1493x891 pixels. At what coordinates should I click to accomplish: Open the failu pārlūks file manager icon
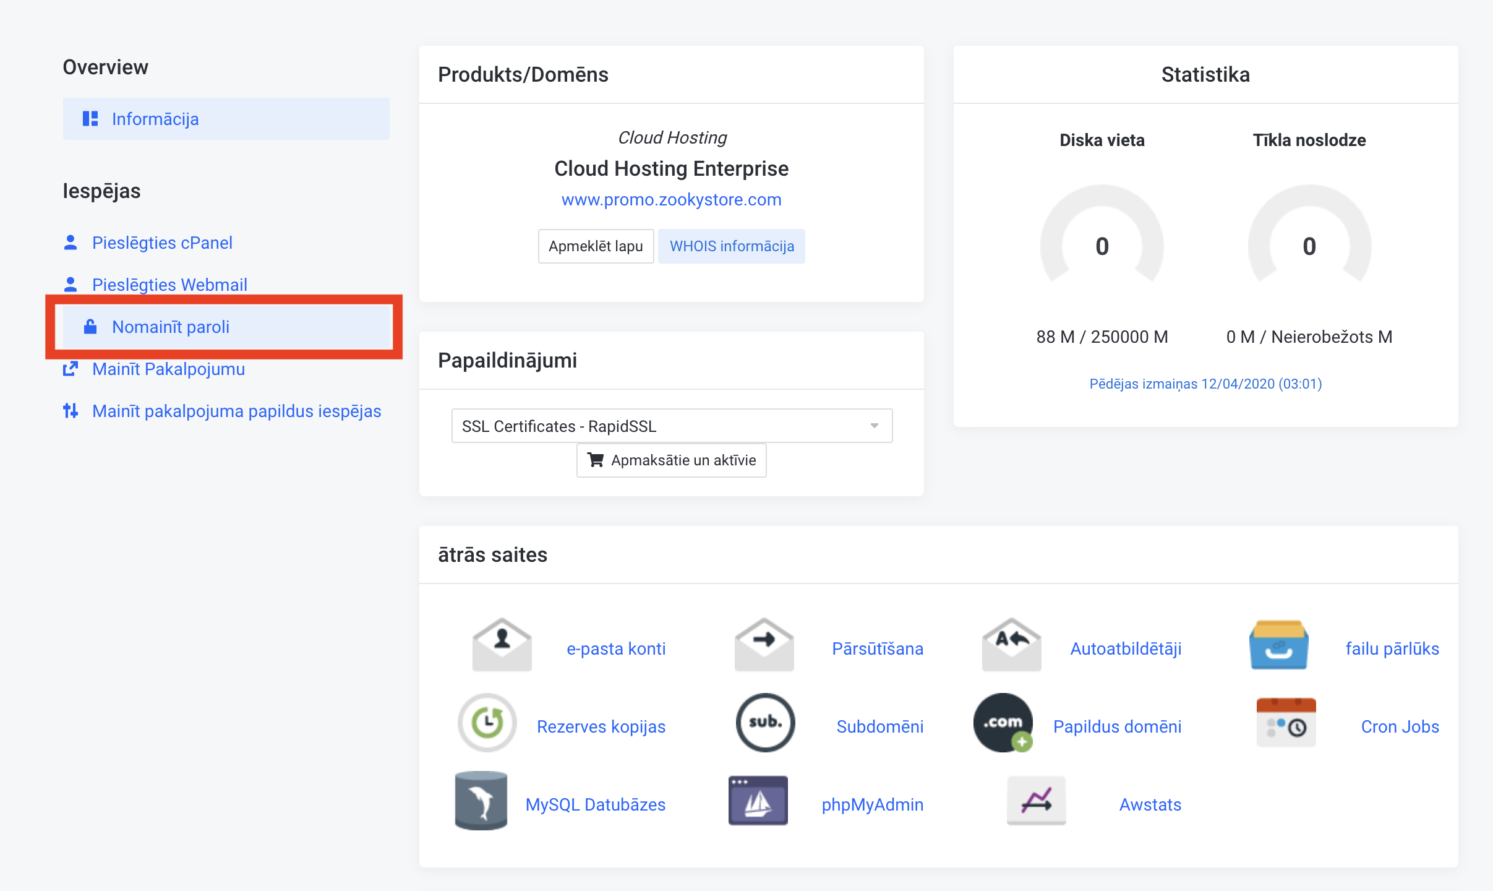click(x=1278, y=645)
